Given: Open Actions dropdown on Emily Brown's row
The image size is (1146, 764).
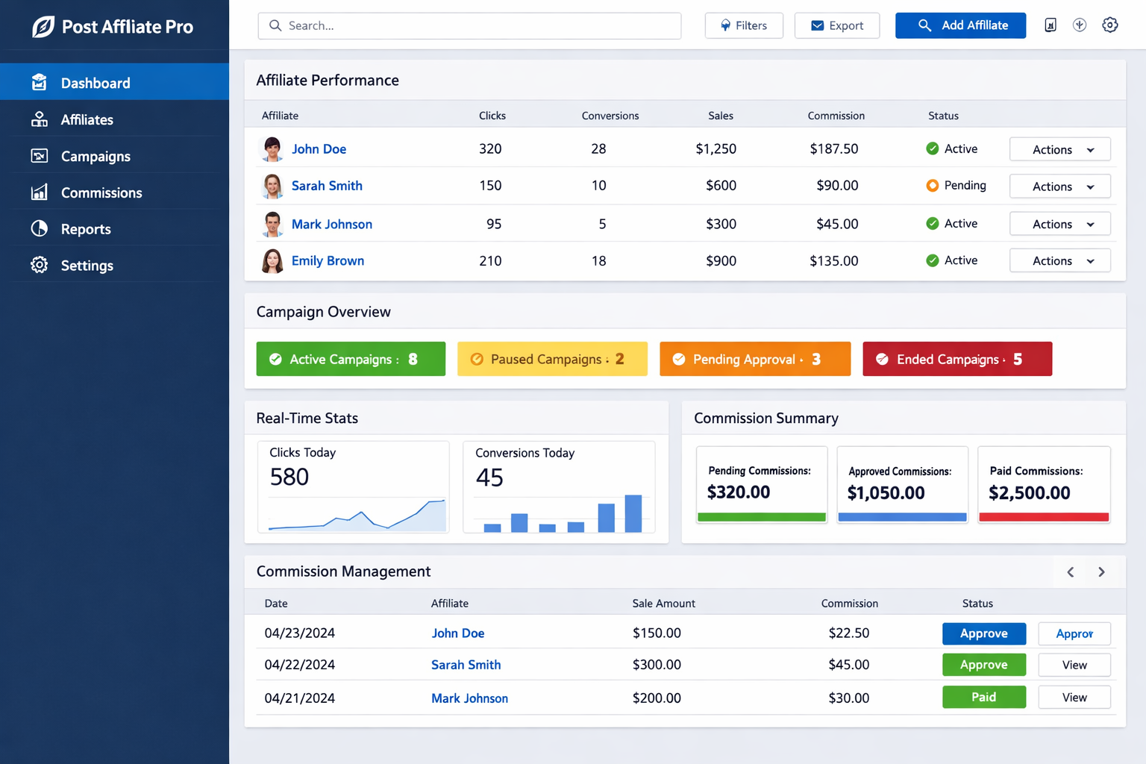Looking at the screenshot, I should point(1059,260).
